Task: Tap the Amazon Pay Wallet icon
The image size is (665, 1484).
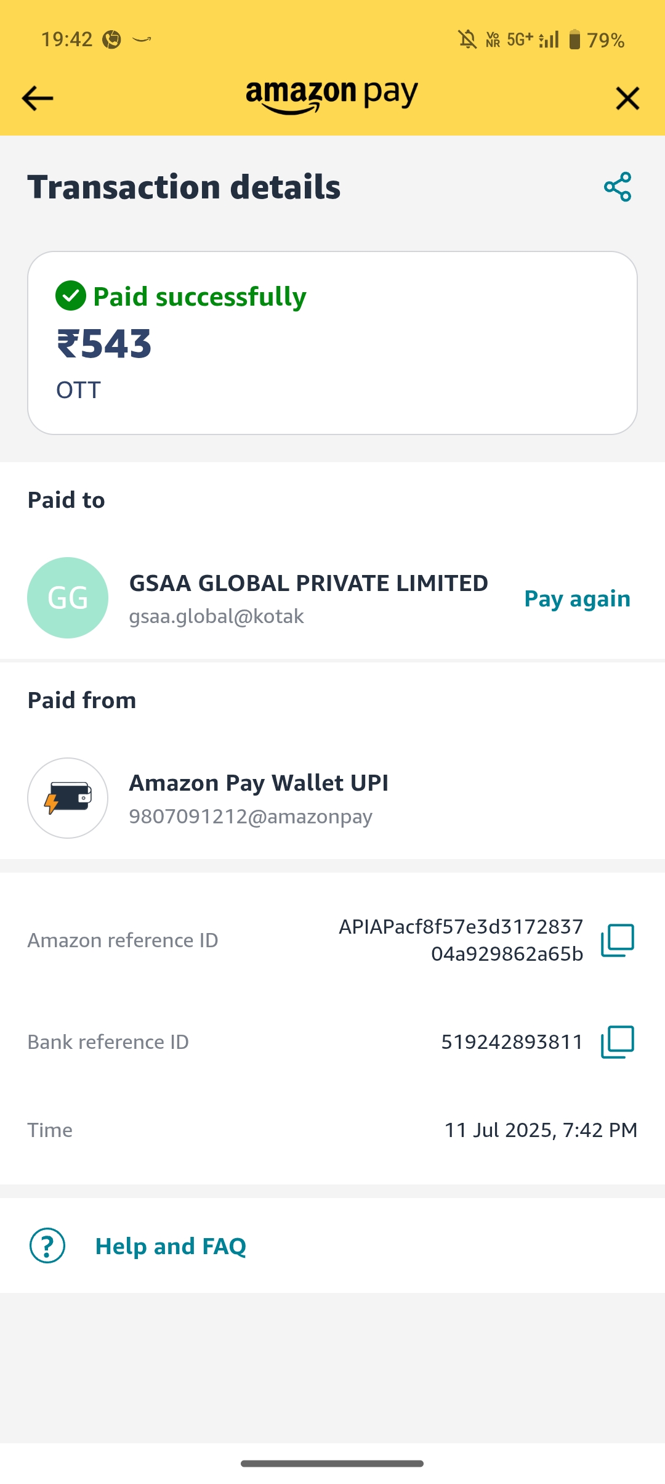Action: pyautogui.click(x=68, y=798)
